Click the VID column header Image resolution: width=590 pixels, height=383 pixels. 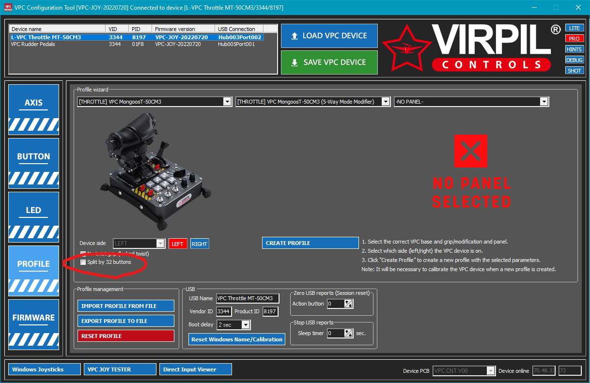(x=117, y=29)
